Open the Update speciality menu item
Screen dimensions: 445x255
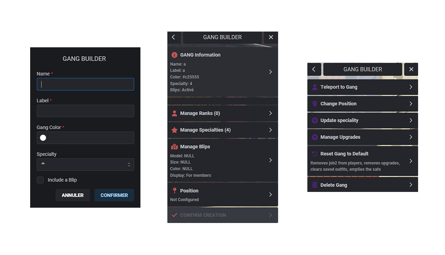[x=362, y=121]
